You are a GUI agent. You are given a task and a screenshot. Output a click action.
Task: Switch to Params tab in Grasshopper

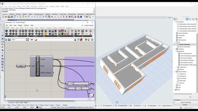coord(7,28)
